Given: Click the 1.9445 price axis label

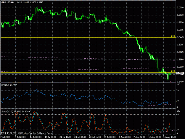Looking at the screenshot, I should pyautogui.click(x=180, y=37).
